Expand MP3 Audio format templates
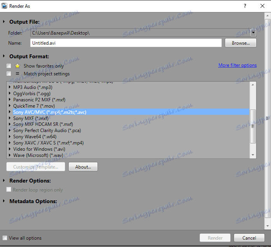The image size is (271, 247). [10, 87]
